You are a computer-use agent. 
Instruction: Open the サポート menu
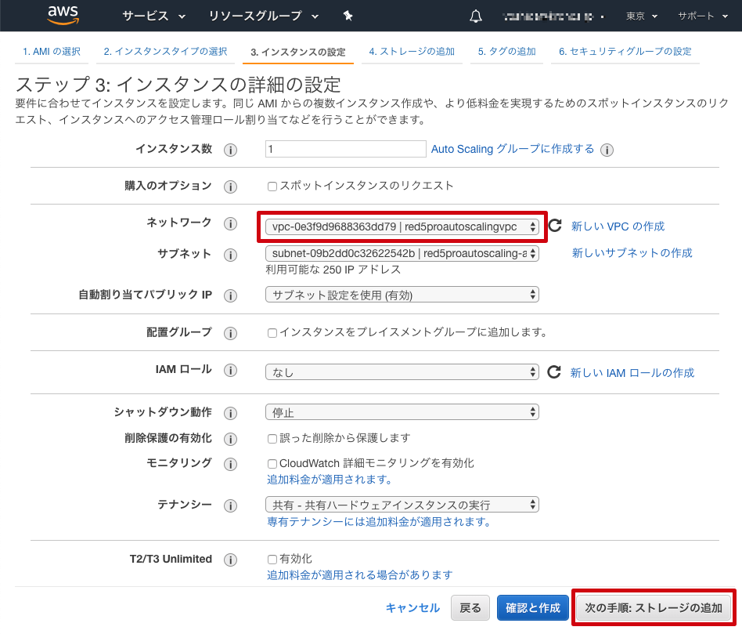[x=703, y=16]
